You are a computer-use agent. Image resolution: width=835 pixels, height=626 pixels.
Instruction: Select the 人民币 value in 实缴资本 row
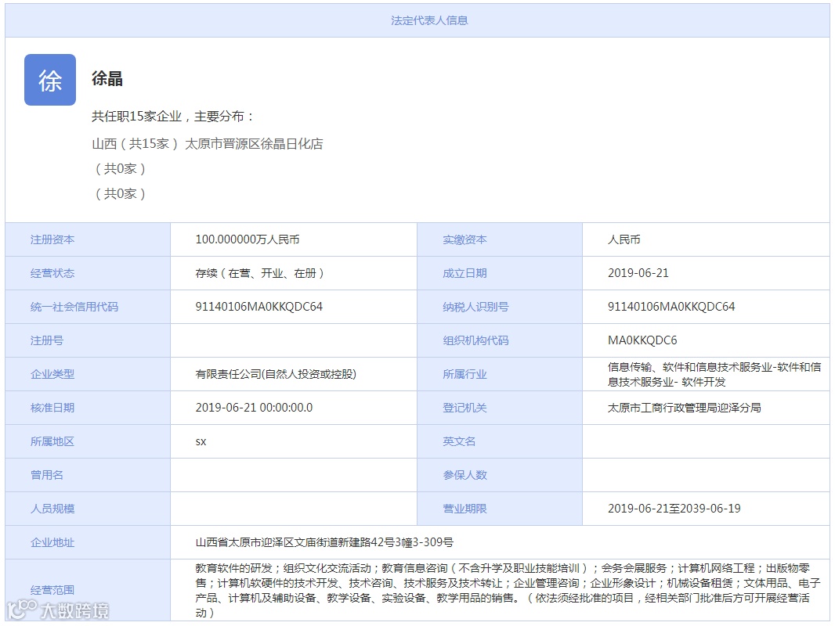coord(624,239)
